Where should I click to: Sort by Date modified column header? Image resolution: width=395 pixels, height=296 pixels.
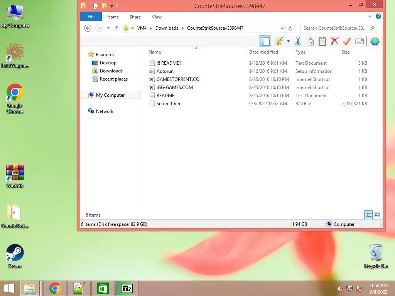click(x=263, y=52)
